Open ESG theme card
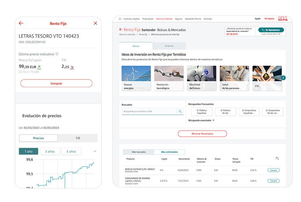Screen dimensions: 301x202 tap(267, 78)
